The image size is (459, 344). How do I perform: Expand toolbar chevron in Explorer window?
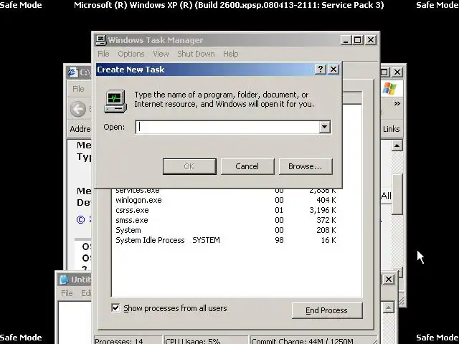click(x=397, y=103)
